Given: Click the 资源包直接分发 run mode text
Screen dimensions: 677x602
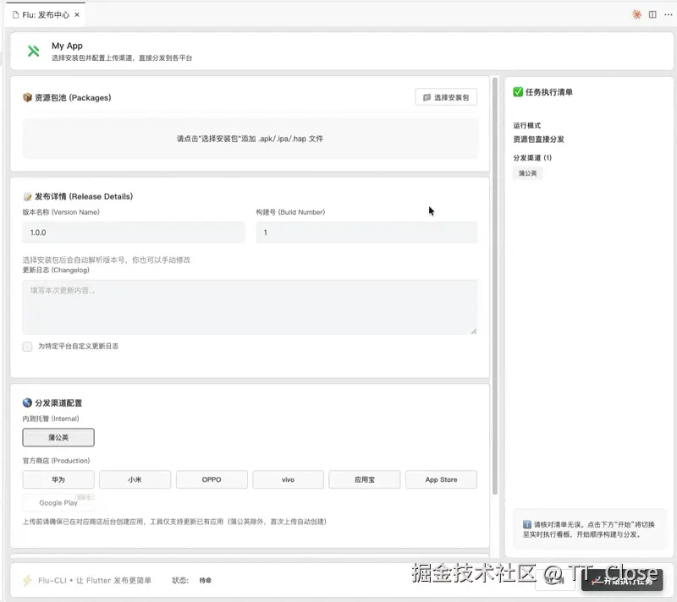Looking at the screenshot, I should (538, 140).
